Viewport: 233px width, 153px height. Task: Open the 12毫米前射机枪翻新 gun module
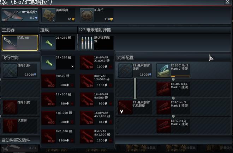tap(135, 107)
